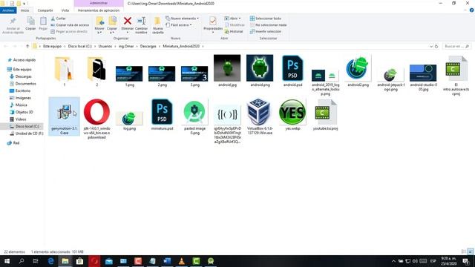Select Red in navigation pane
The image size is (475, 267).
pyautogui.click(x=16, y=143)
